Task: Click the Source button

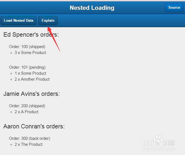Action: (x=174, y=8)
